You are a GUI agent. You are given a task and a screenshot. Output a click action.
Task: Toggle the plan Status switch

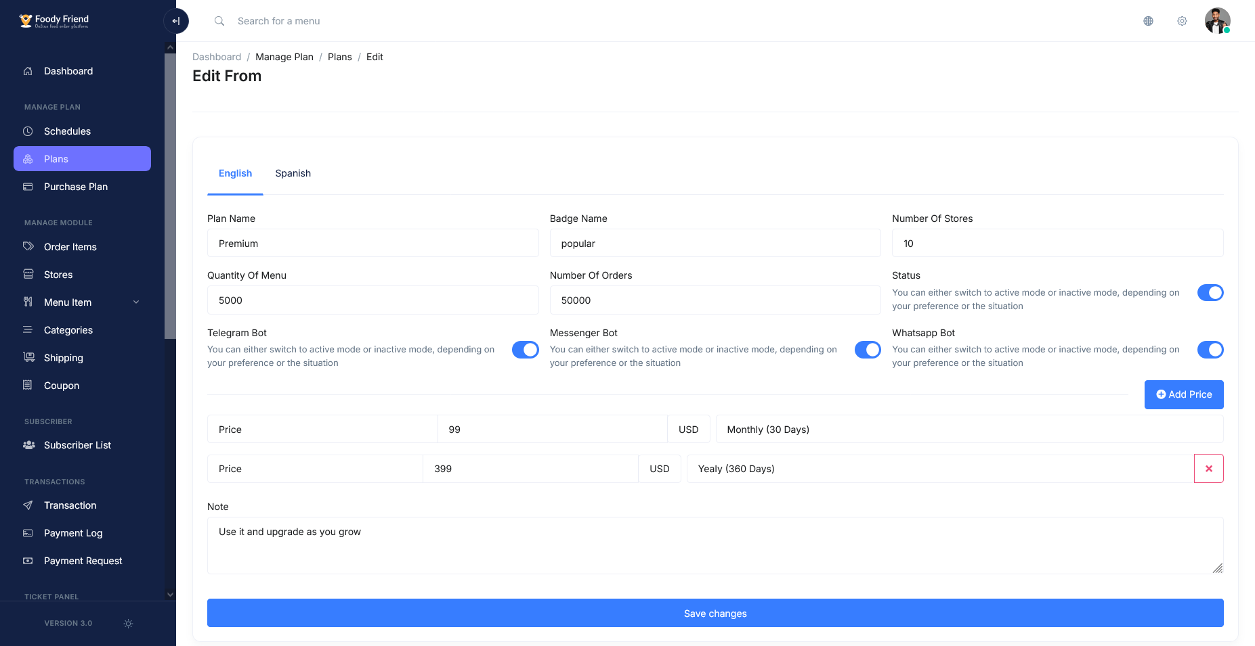1210,293
